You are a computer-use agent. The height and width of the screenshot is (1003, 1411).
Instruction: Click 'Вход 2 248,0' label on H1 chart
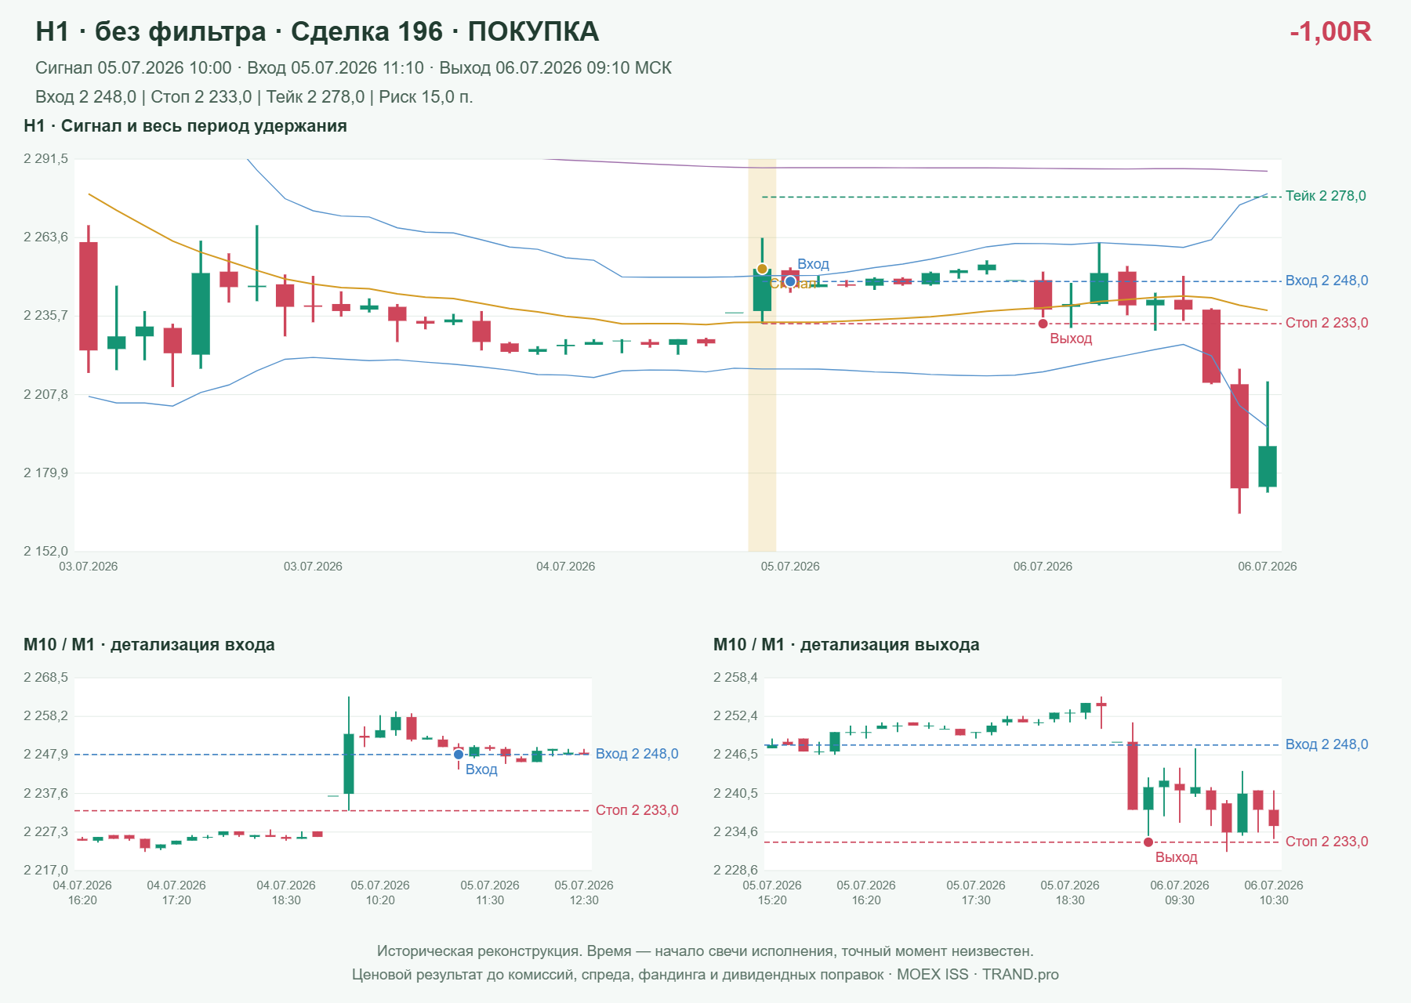[x=1326, y=281]
